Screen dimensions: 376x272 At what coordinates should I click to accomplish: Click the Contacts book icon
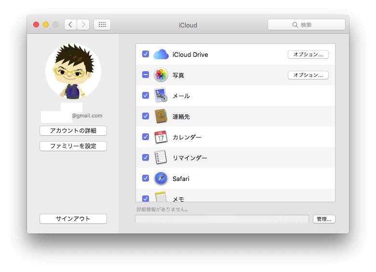[x=161, y=116]
